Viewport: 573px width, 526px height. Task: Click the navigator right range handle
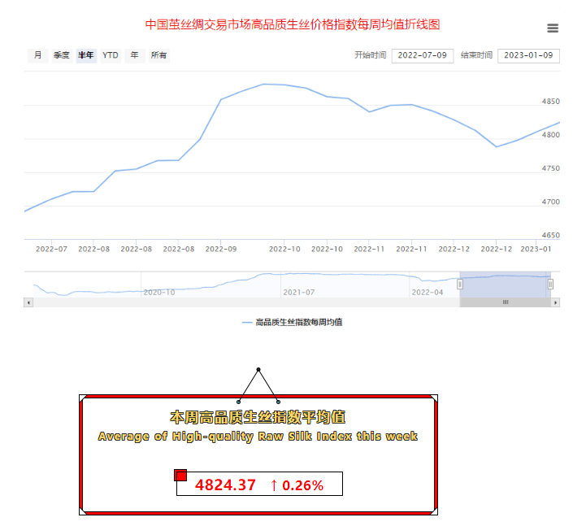(x=550, y=284)
